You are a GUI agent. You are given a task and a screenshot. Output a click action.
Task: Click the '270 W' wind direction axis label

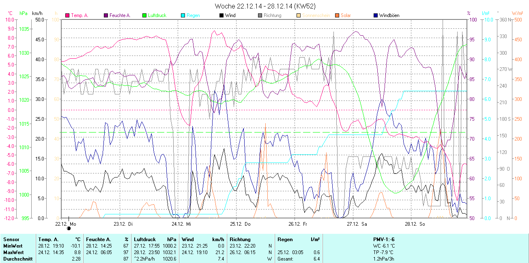coord(505,69)
